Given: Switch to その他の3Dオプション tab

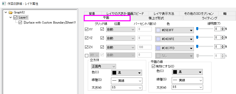Looking at the screenshot, I should 199,14.
